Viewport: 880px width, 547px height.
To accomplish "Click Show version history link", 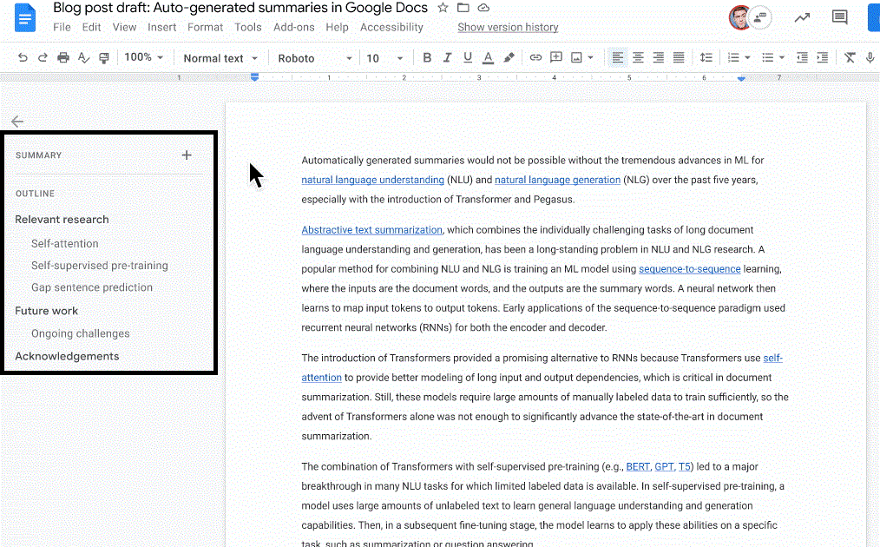I will pyautogui.click(x=508, y=27).
